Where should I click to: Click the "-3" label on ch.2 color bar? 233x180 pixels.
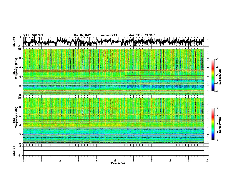point(217,108)
